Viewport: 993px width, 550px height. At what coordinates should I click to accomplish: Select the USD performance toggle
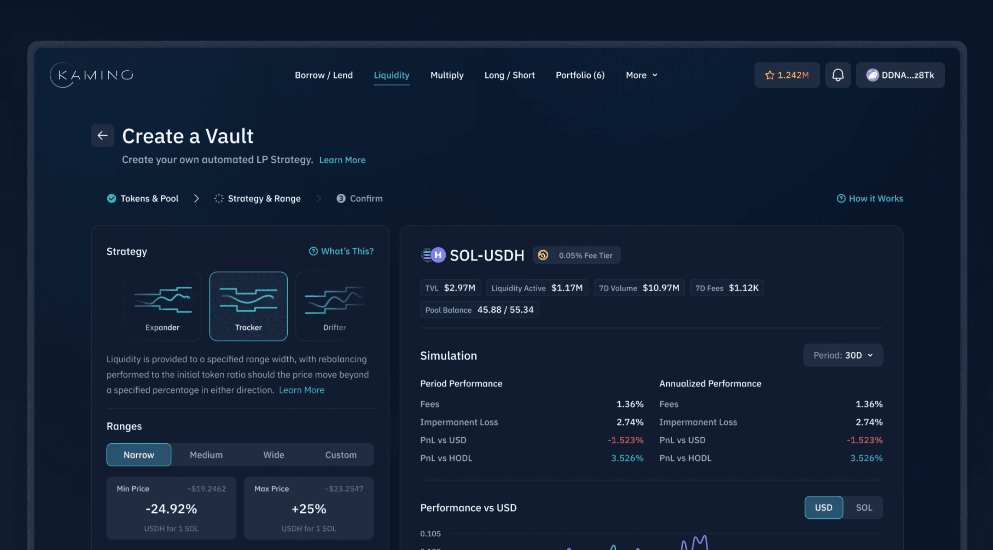823,507
